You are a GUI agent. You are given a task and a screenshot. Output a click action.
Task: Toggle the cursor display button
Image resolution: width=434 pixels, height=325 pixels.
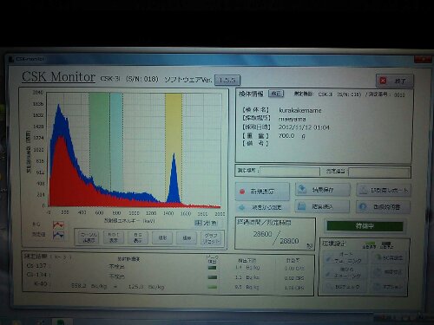(x=89, y=237)
